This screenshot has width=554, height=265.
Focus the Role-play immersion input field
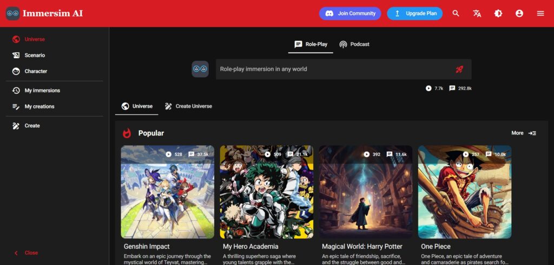pyautogui.click(x=344, y=69)
